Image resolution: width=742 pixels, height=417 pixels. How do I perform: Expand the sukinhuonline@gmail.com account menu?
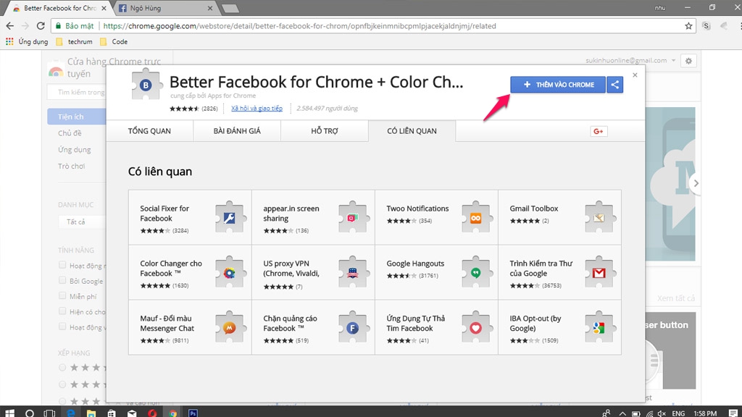[x=630, y=61]
